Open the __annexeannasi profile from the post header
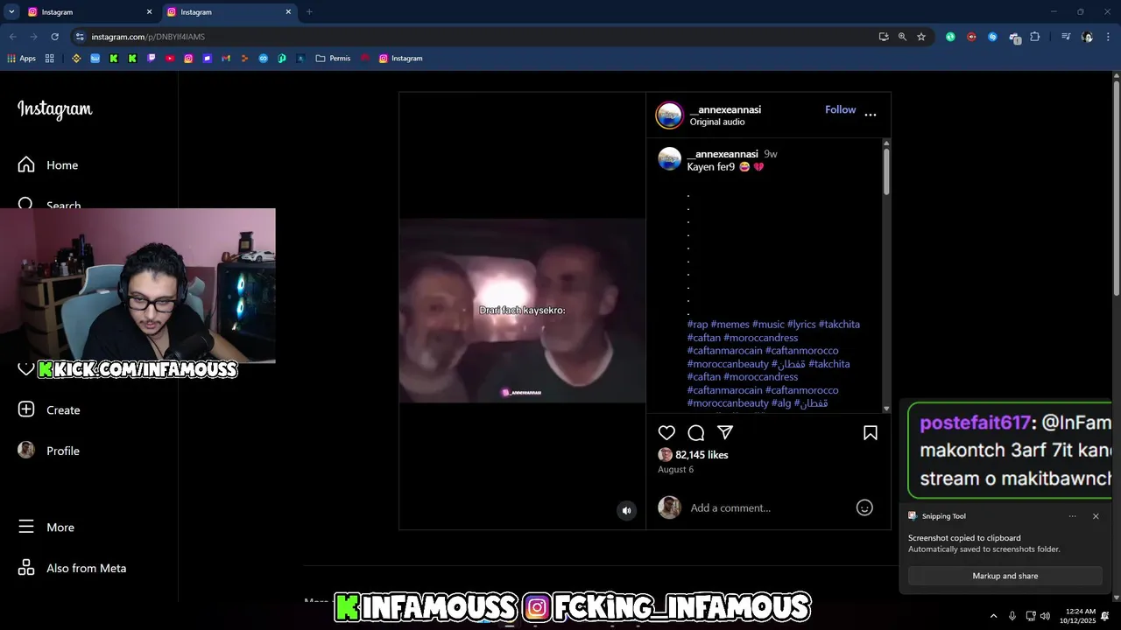Screen dimensions: 1121x630 [725, 109]
